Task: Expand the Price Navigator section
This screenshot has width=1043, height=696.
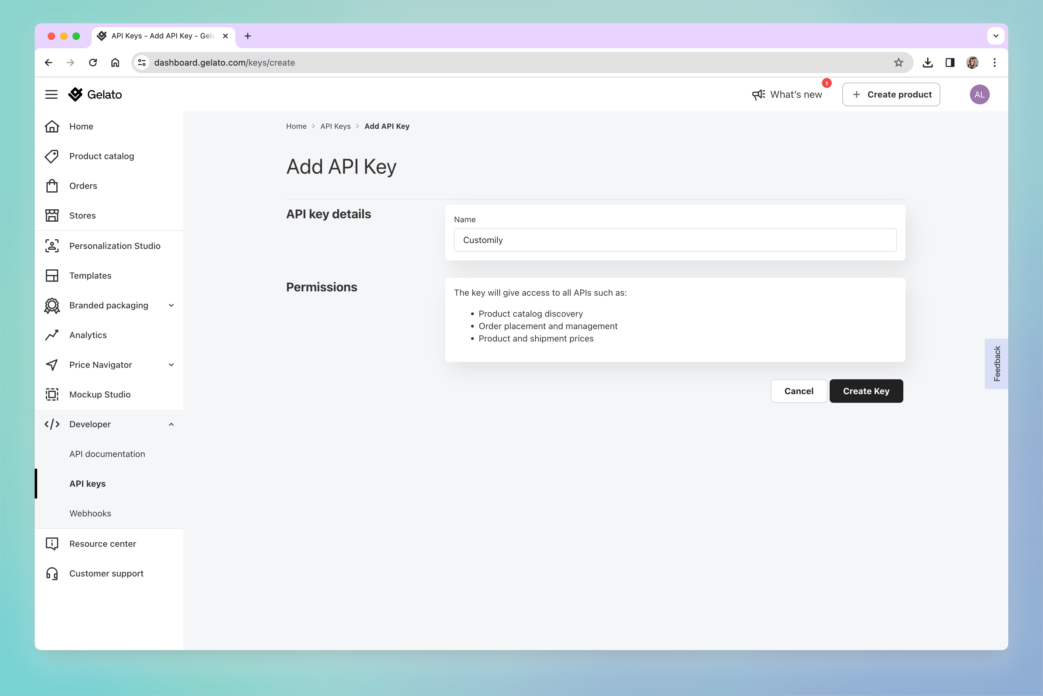Action: (171, 364)
